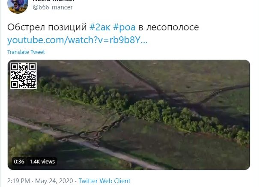
Task: Click the 1.4K views label
Action: coord(42,161)
